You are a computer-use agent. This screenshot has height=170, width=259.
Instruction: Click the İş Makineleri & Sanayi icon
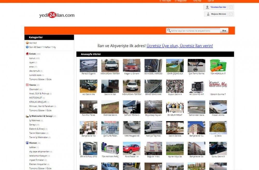coord(27,116)
